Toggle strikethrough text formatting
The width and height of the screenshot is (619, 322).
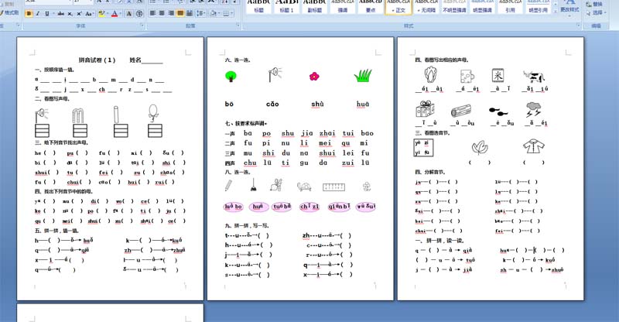(61, 13)
